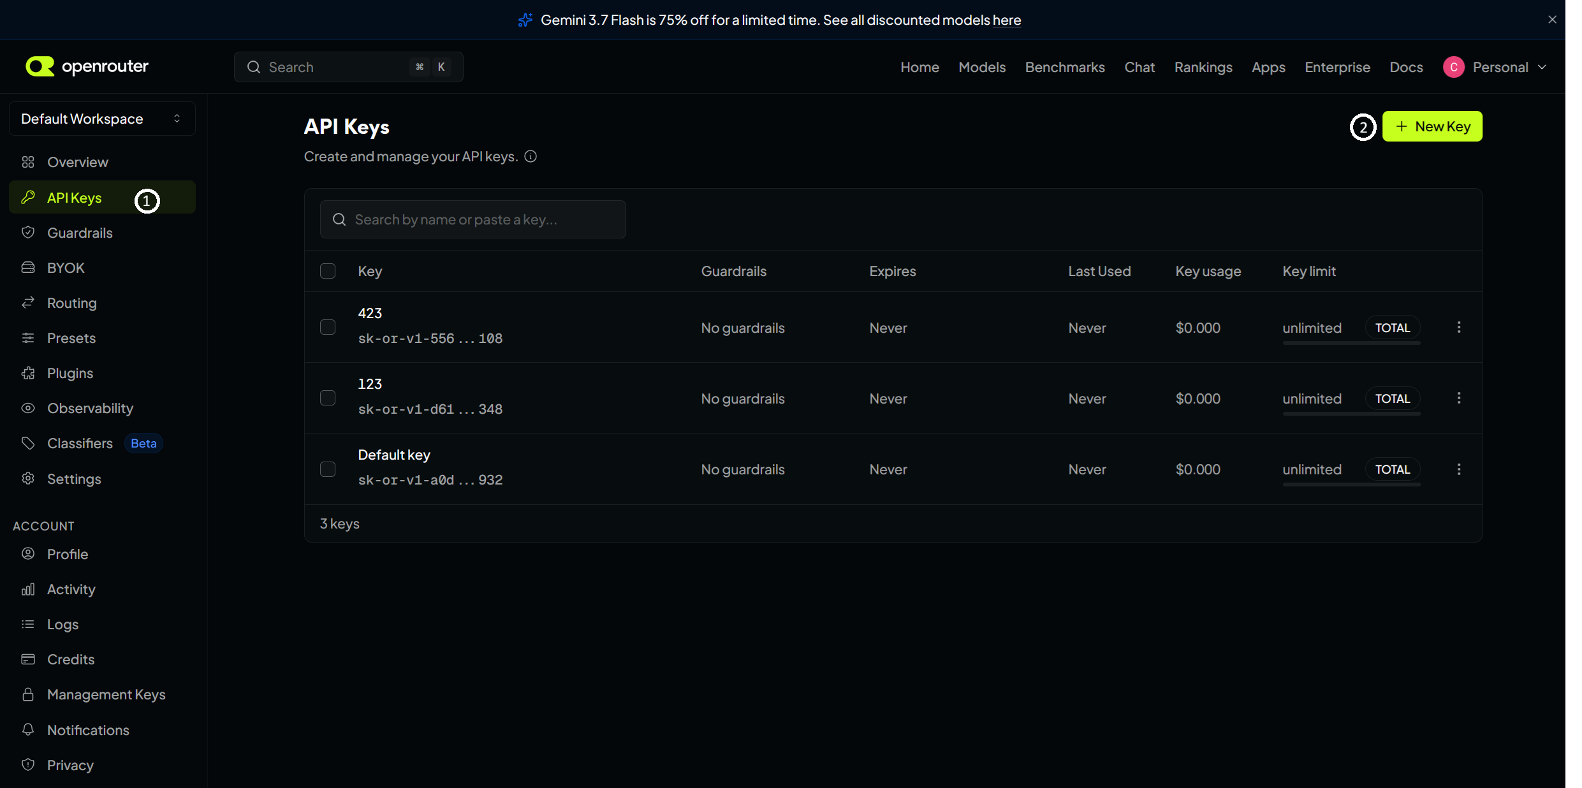Open Docs in top navigation
1582x788 pixels.
tap(1405, 67)
